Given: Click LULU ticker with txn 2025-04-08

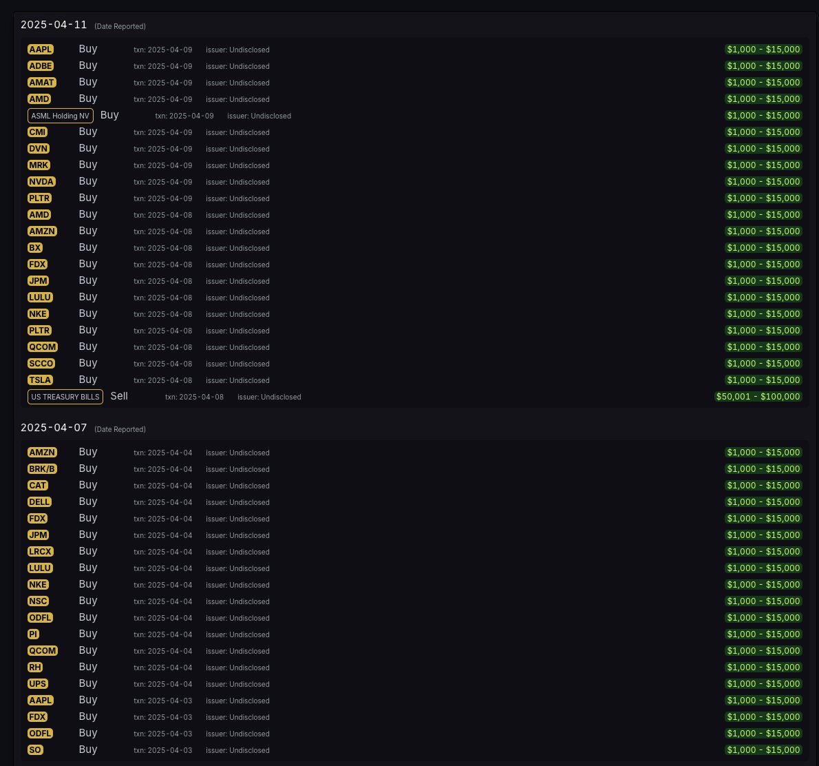Looking at the screenshot, I should tap(40, 298).
